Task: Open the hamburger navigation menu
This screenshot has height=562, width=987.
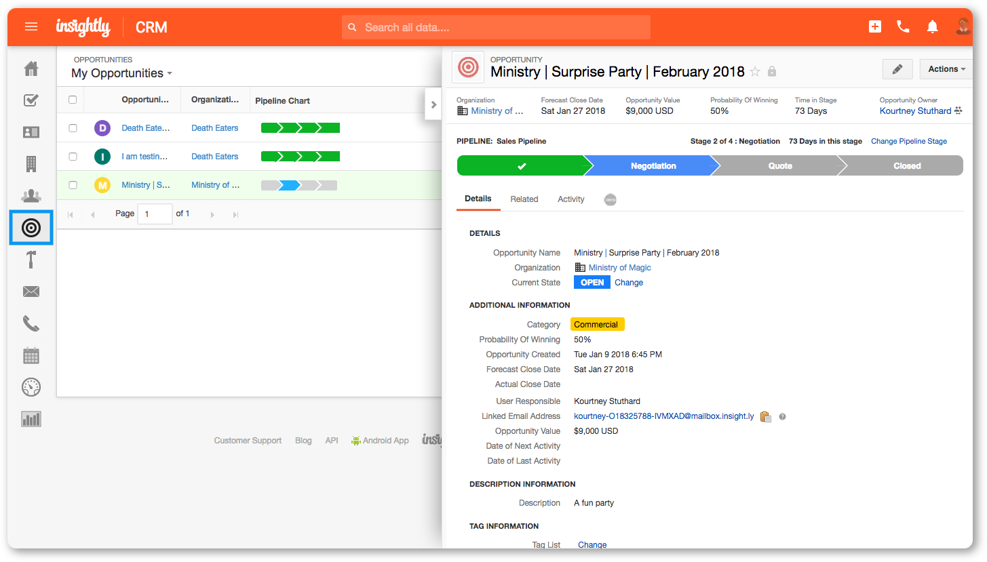Action: (x=31, y=27)
